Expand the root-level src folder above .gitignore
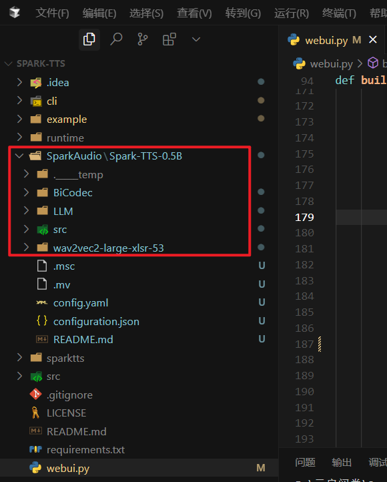The height and width of the screenshot is (482, 387). coord(19,376)
